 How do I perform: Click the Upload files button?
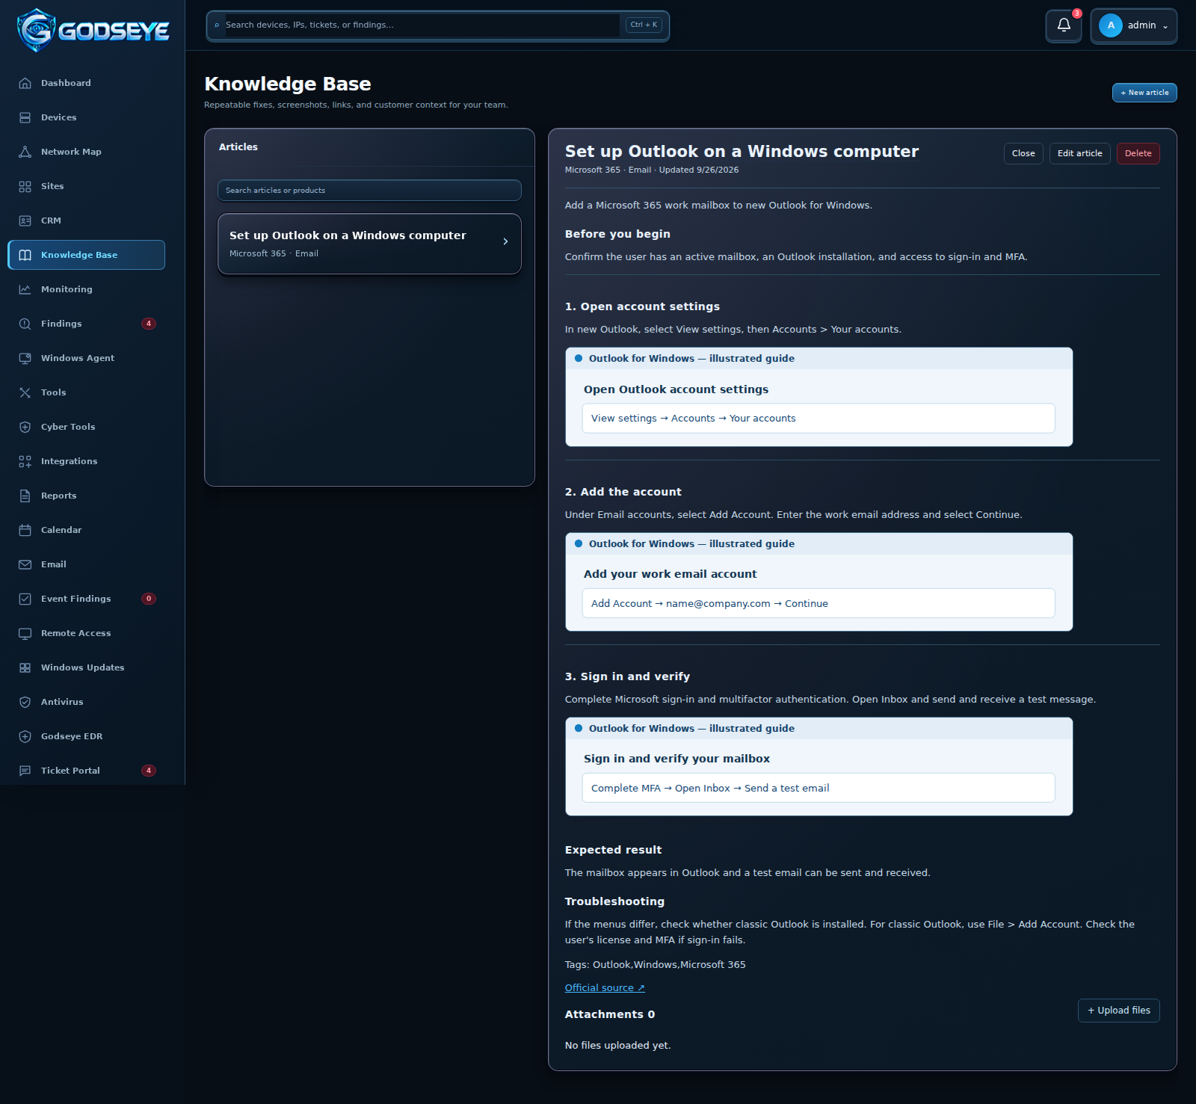point(1118,1011)
